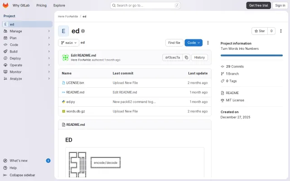The width and height of the screenshot is (290, 181).
Task: Click the Find file button
Action: tap(174, 43)
